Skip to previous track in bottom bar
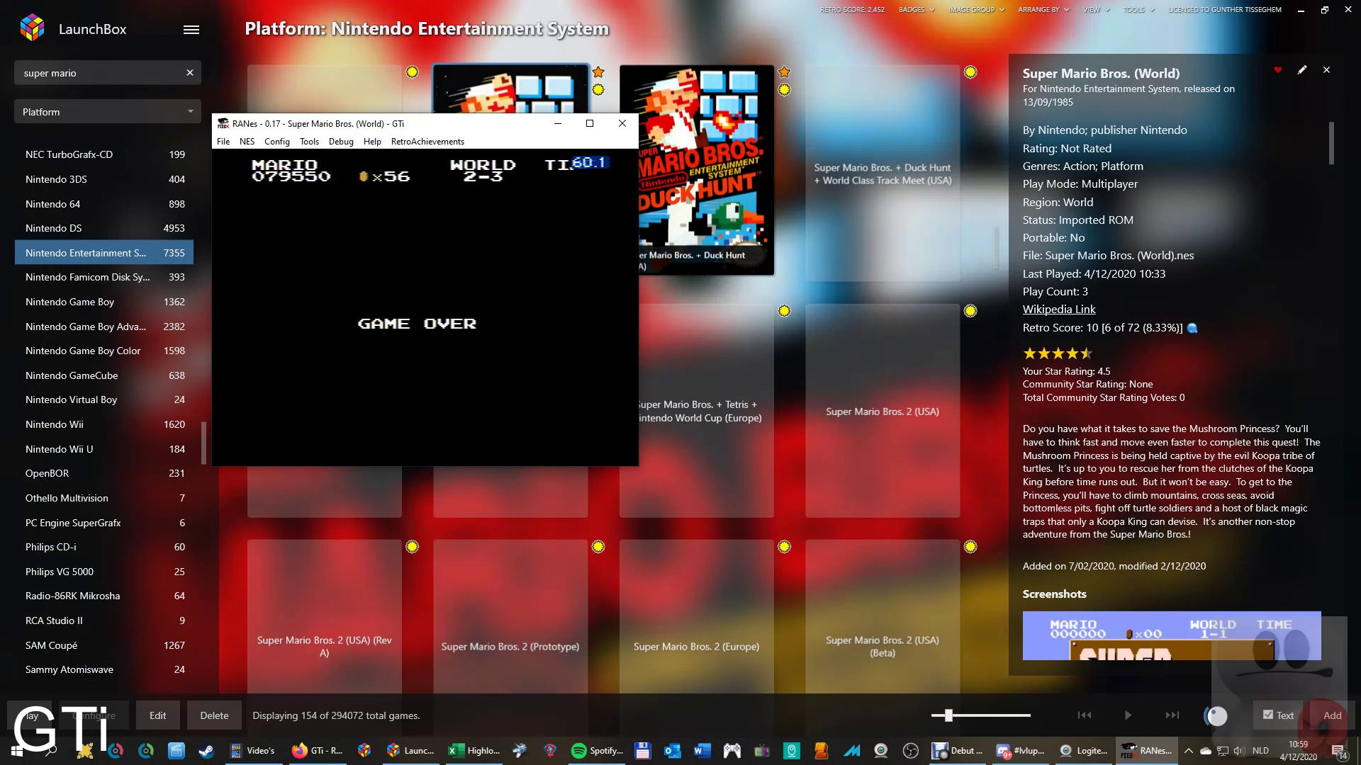1361x765 pixels. click(1085, 715)
